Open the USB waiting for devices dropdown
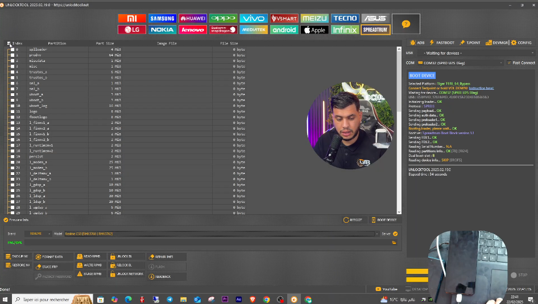The image size is (538, 304). tap(476, 53)
